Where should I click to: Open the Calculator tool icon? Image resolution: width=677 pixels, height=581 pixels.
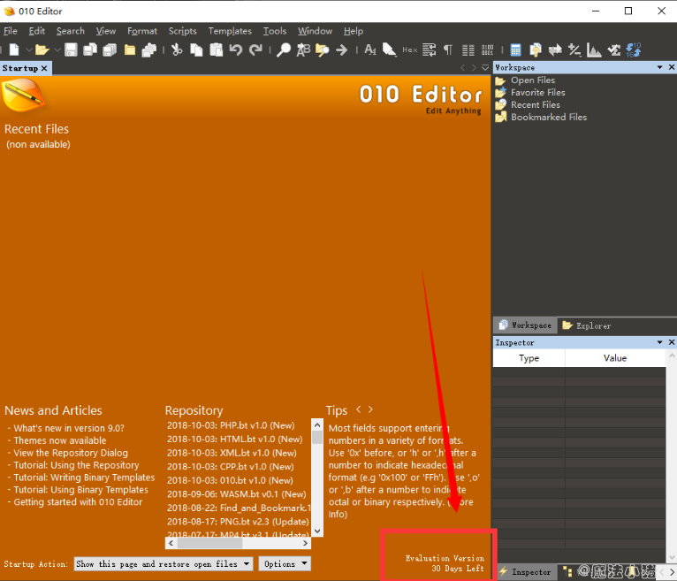point(515,50)
